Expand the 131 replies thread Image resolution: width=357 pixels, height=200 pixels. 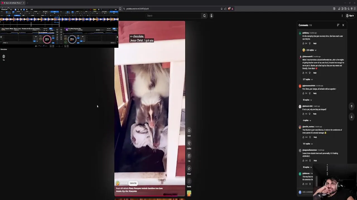308,144
